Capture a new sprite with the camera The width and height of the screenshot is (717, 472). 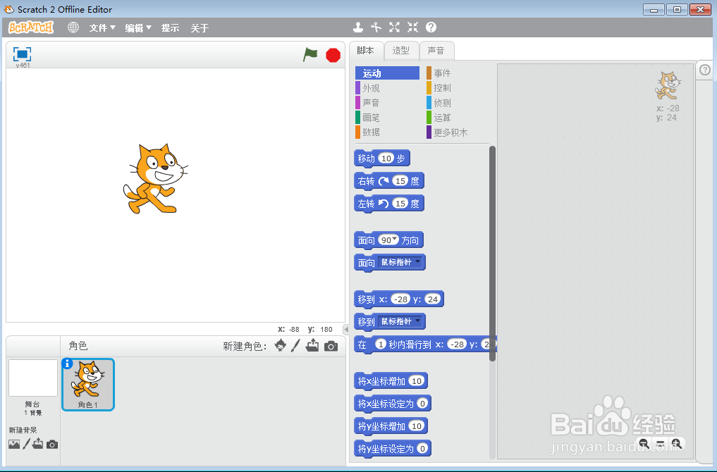coord(331,346)
